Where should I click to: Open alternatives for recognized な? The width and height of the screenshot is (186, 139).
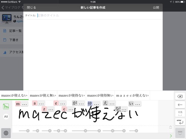point(124,109)
